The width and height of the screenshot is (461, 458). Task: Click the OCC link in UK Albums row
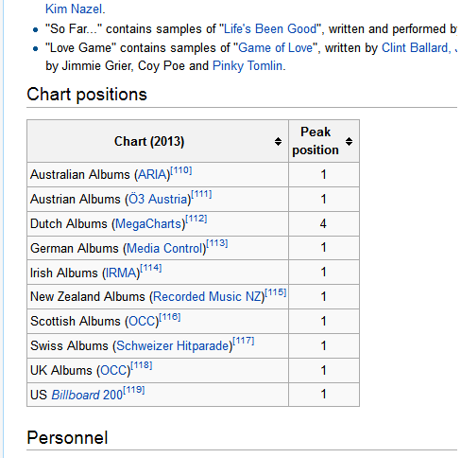(113, 371)
